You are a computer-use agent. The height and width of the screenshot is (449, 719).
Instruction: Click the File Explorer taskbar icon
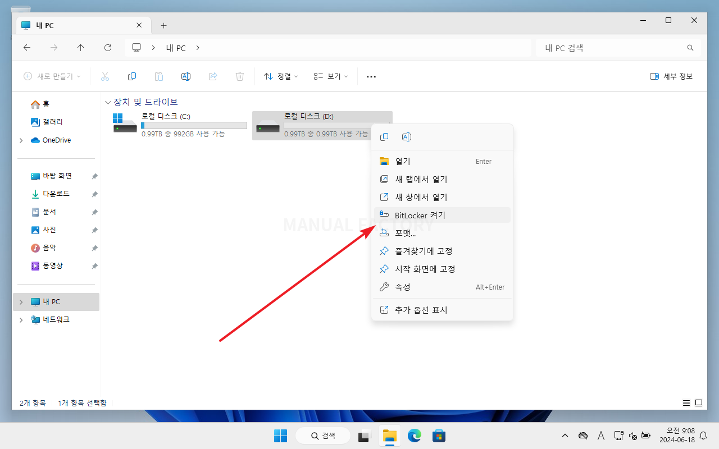[390, 436]
